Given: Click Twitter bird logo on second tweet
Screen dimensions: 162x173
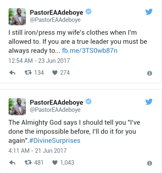Looking at the screenshot, I should [x=149, y=102].
